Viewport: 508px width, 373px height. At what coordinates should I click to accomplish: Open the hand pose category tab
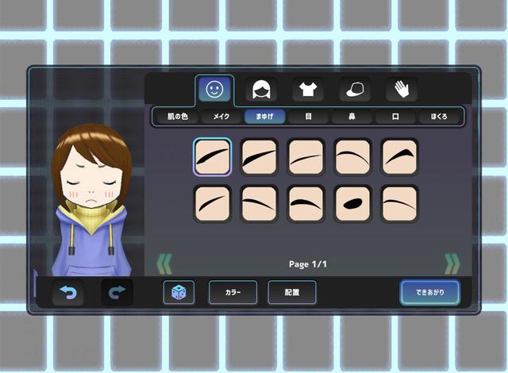click(x=402, y=90)
